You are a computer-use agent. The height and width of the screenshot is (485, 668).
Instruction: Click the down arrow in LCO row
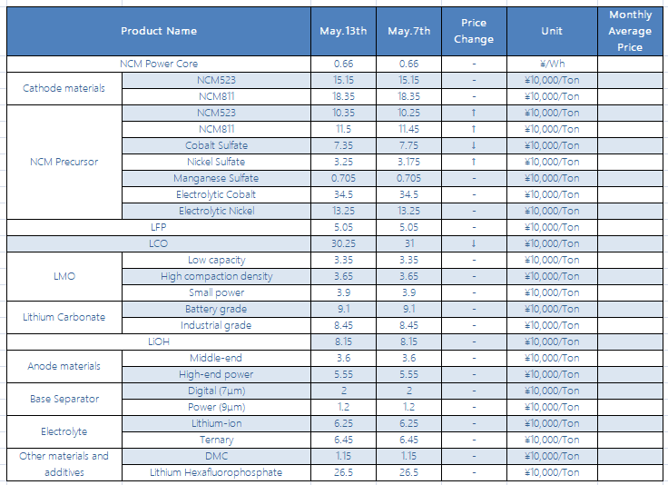pyautogui.click(x=474, y=243)
